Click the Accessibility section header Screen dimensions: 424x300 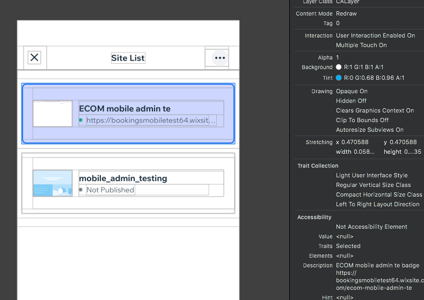[x=314, y=217]
